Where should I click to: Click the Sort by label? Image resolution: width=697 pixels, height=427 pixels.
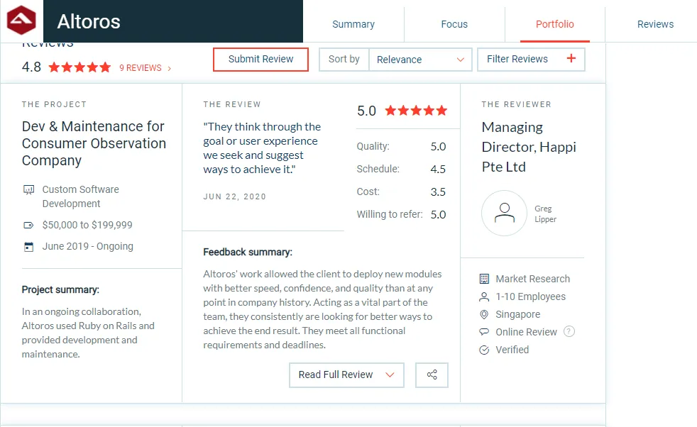(344, 59)
